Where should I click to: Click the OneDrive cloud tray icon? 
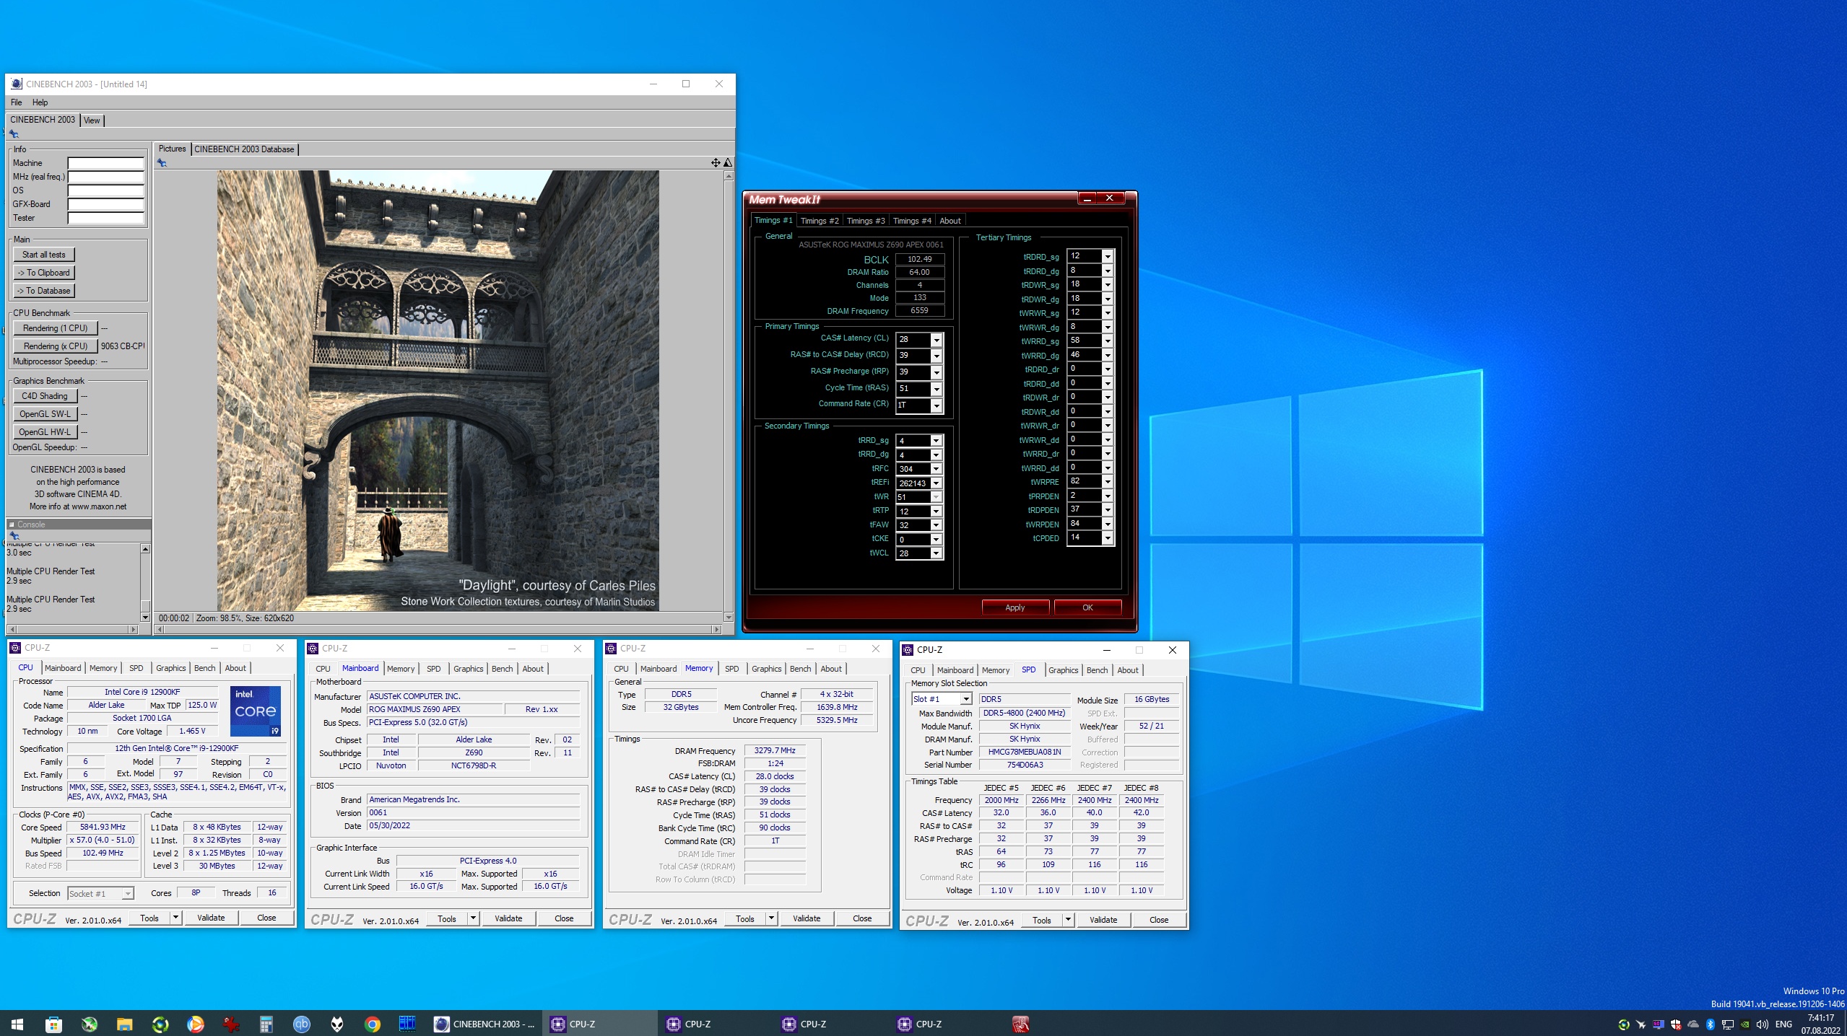tap(1693, 1024)
